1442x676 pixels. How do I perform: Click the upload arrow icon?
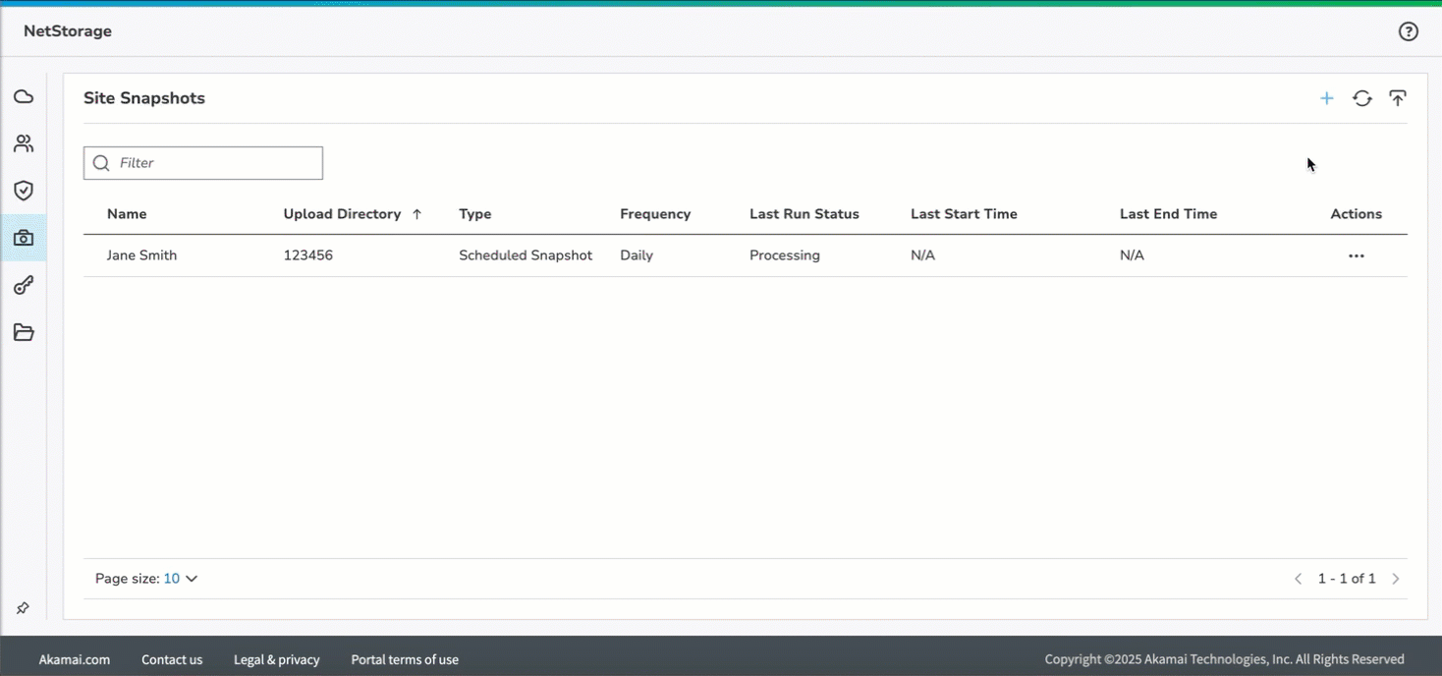1397,98
